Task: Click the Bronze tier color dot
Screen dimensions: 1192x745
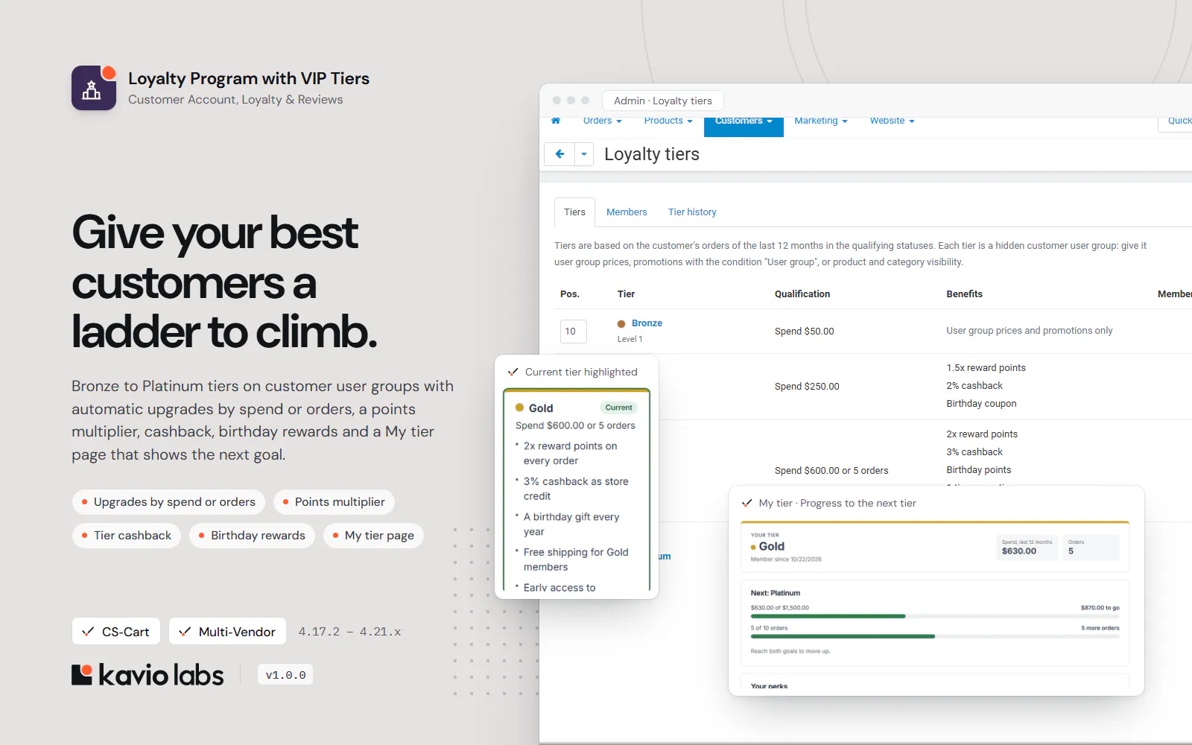Action: 621,324
